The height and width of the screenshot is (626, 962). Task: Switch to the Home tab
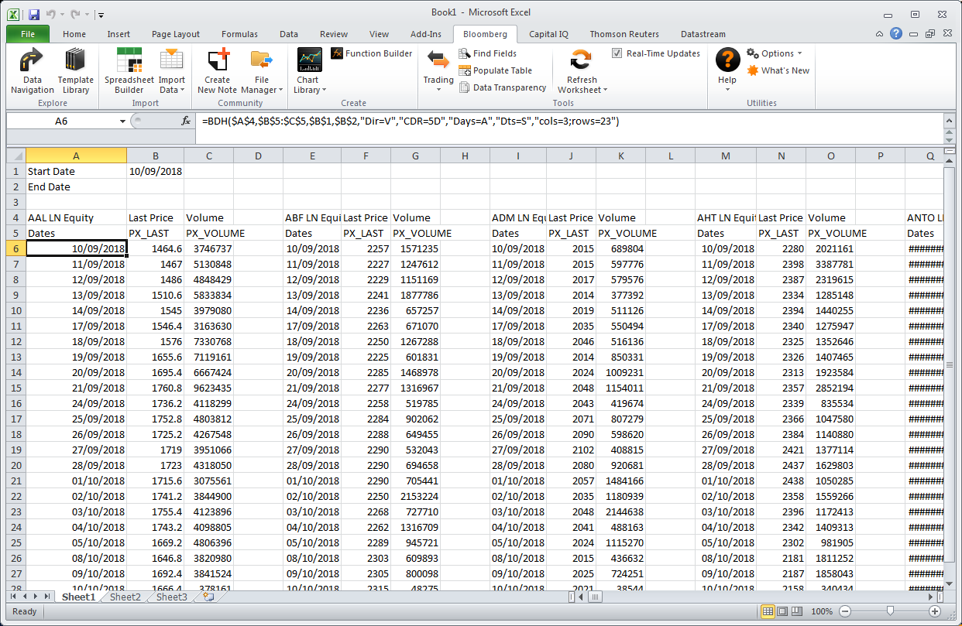pos(74,34)
